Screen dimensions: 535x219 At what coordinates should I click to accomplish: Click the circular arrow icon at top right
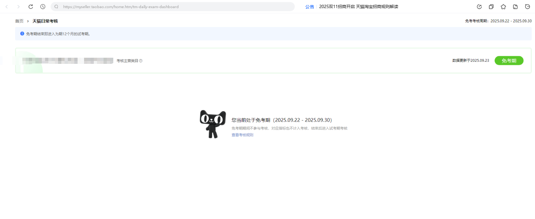point(479,6)
